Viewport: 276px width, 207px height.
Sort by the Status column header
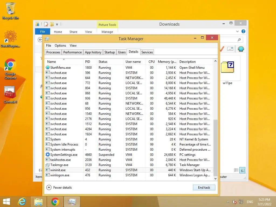[x=110, y=62]
